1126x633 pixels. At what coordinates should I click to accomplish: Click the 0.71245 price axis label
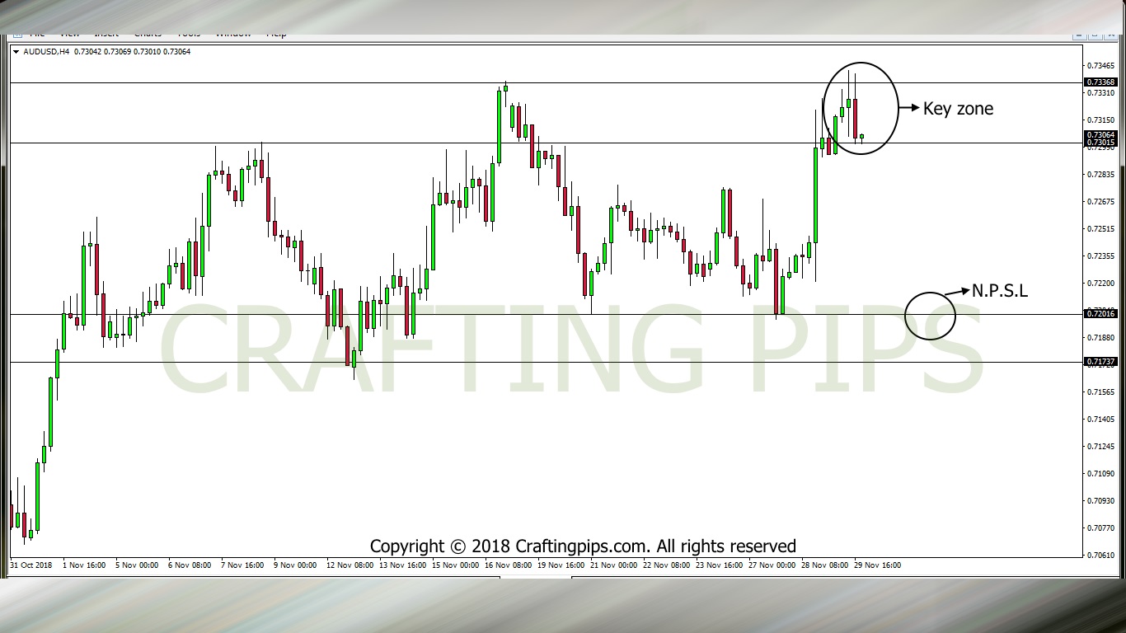click(1102, 447)
